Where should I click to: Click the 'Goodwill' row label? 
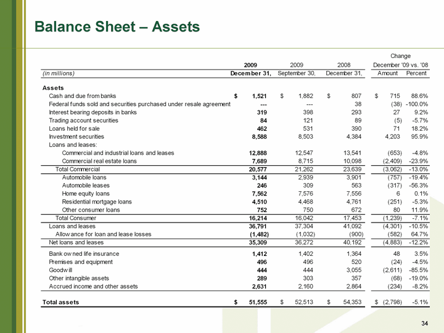tap(60, 270)
